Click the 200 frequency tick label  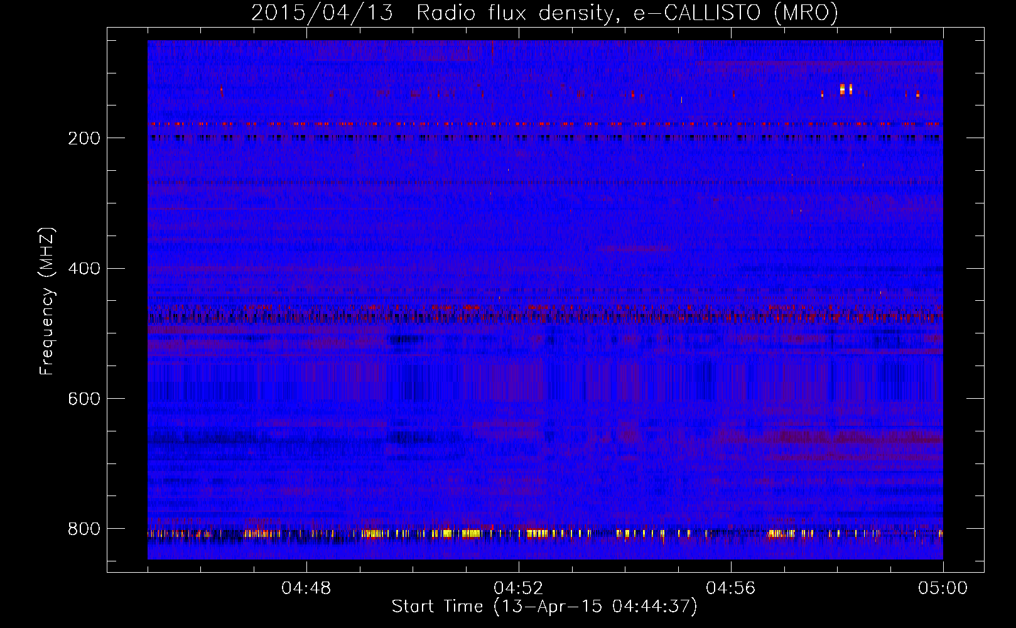pos(84,138)
